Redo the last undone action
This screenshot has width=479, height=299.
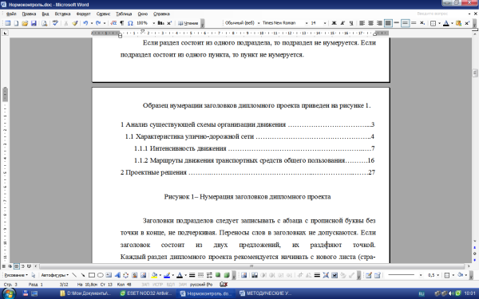[98, 23]
